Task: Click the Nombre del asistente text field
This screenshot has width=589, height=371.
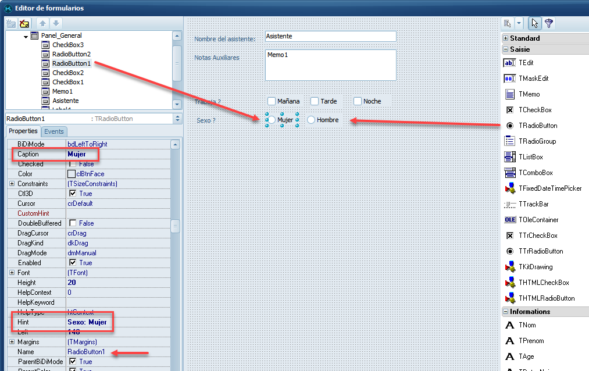Action: click(330, 36)
